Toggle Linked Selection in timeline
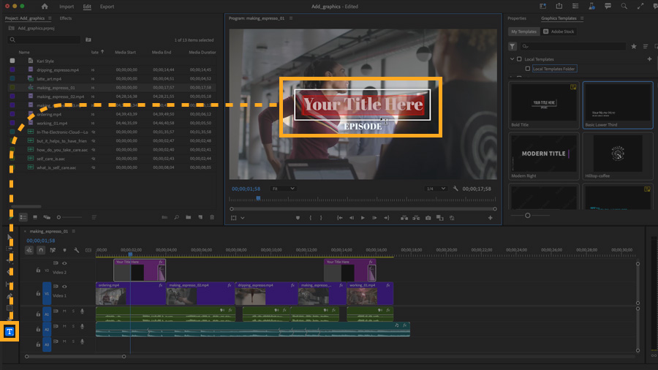The width and height of the screenshot is (658, 370). click(x=53, y=250)
